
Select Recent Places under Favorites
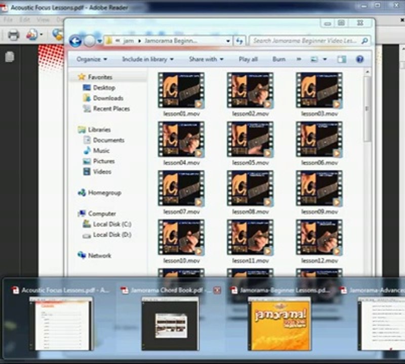pyautogui.click(x=111, y=109)
